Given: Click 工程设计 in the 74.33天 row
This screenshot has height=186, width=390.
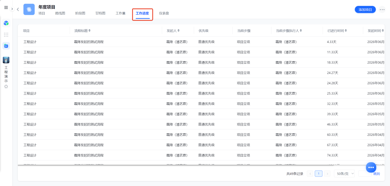Looking at the screenshot, I should [x=30, y=155].
